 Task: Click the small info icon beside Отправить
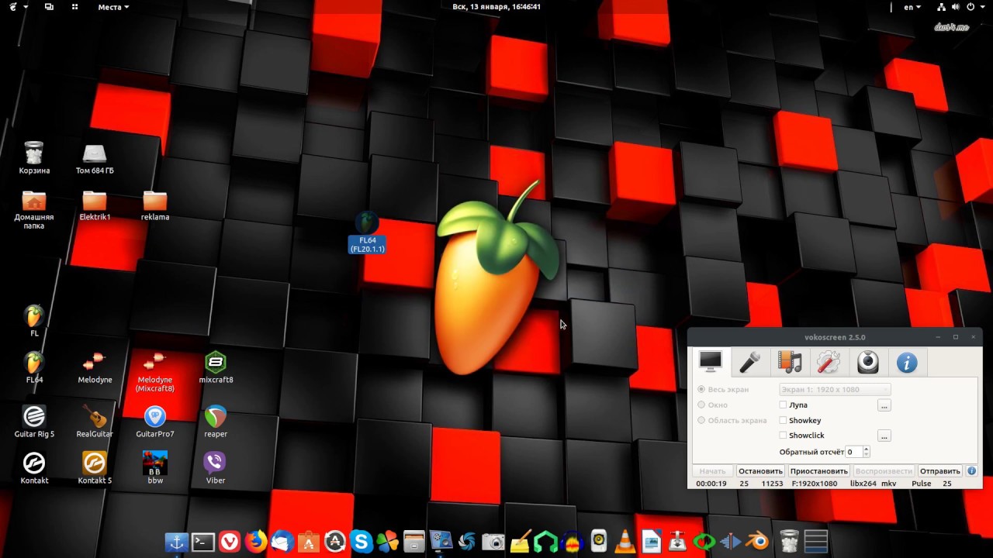971,470
